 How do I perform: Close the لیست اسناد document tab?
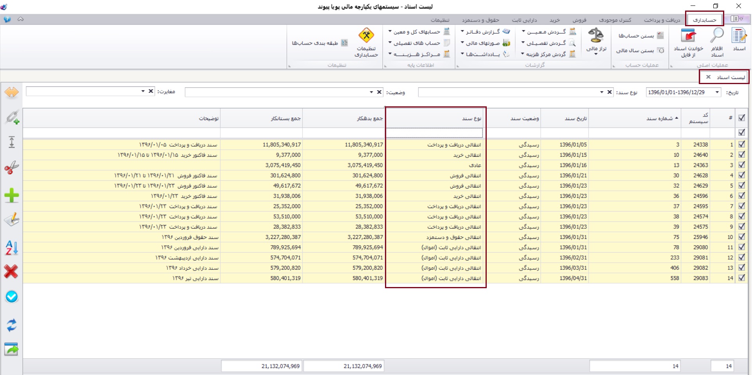[708, 77]
